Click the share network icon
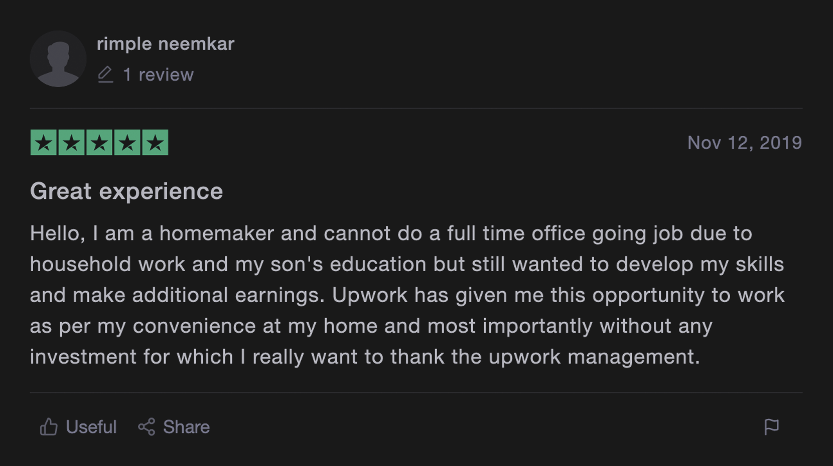 [147, 427]
